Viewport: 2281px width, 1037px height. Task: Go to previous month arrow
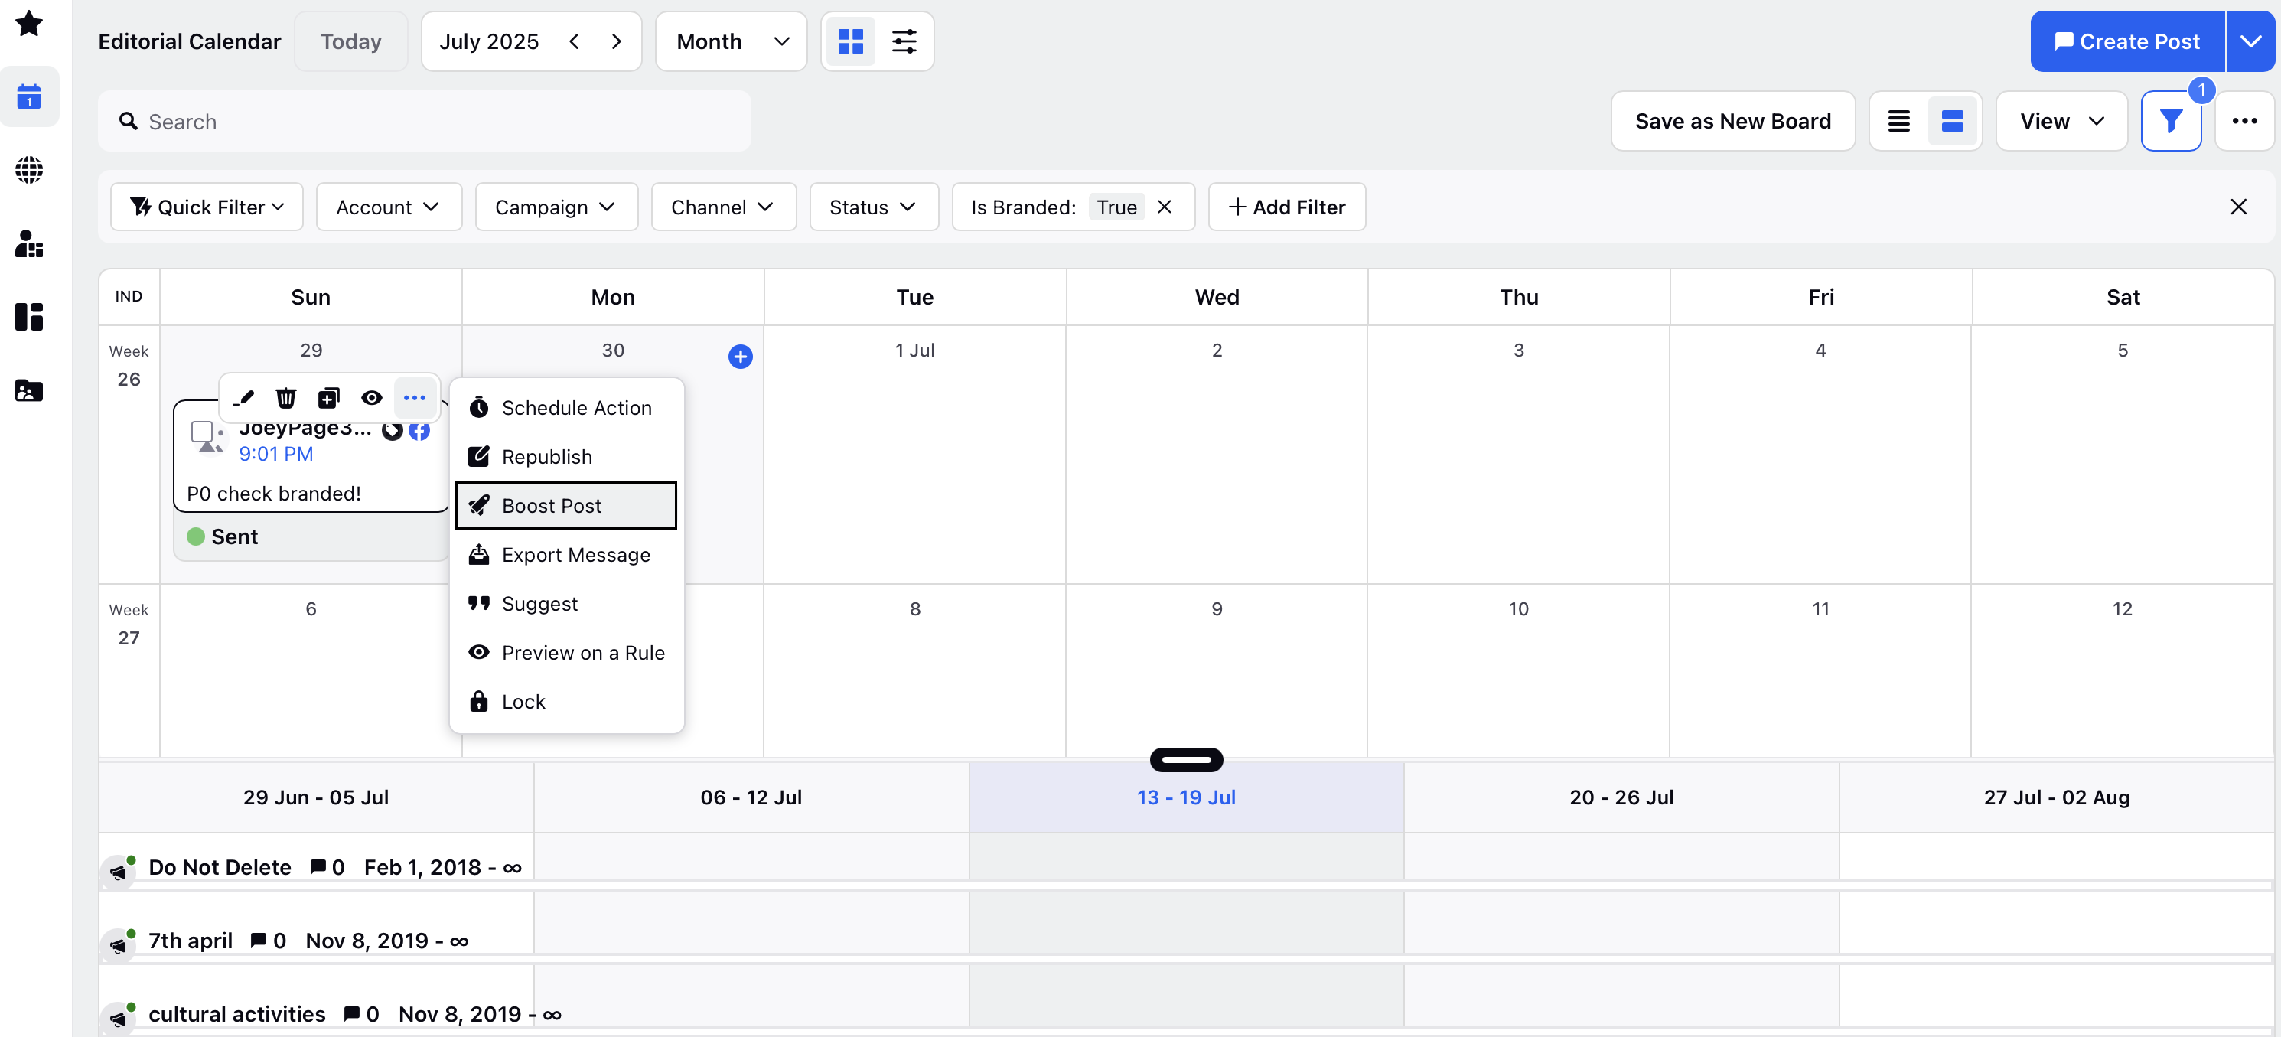[574, 41]
